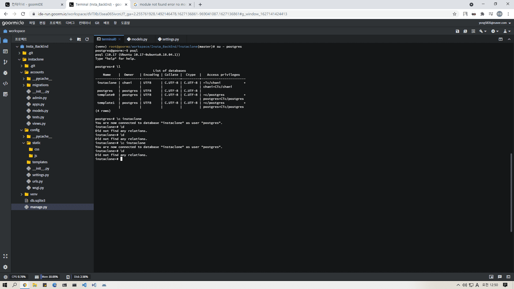Image resolution: width=514 pixels, height=289 pixels.
Task: Toggle the bottom terminal panel icon
Action: click(508, 277)
